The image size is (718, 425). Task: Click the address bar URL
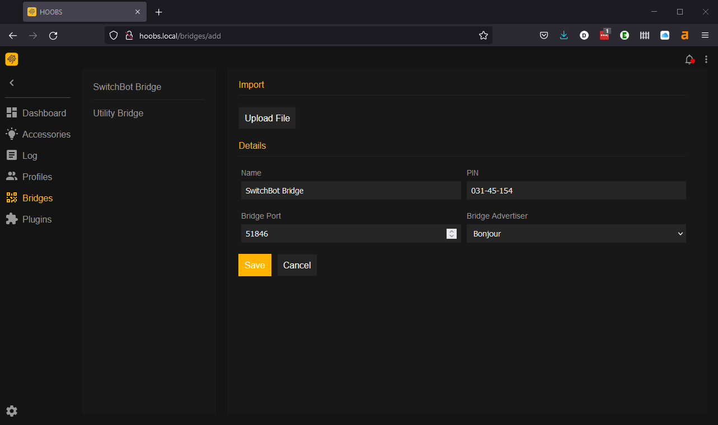[x=180, y=35]
